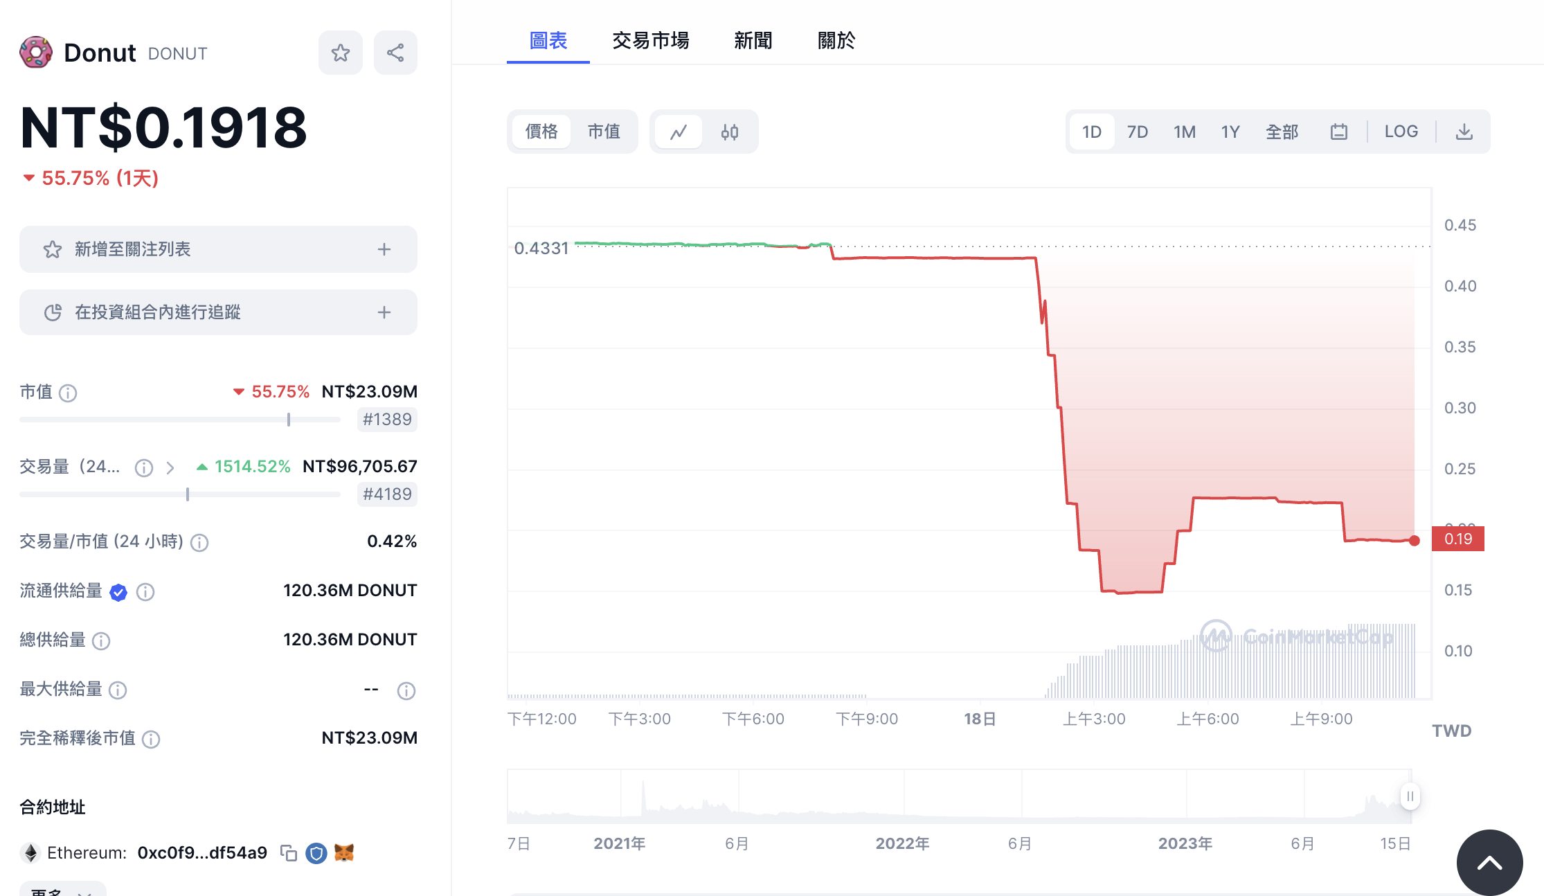Select the 1D time range

pos(1092,132)
